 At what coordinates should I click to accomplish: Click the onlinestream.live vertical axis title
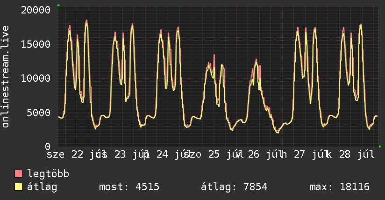[5, 77]
